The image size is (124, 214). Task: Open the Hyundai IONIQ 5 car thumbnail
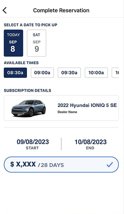[29, 108]
